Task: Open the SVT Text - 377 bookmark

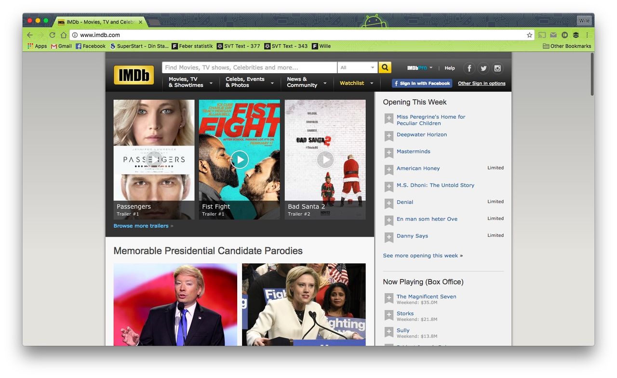Action: click(239, 46)
